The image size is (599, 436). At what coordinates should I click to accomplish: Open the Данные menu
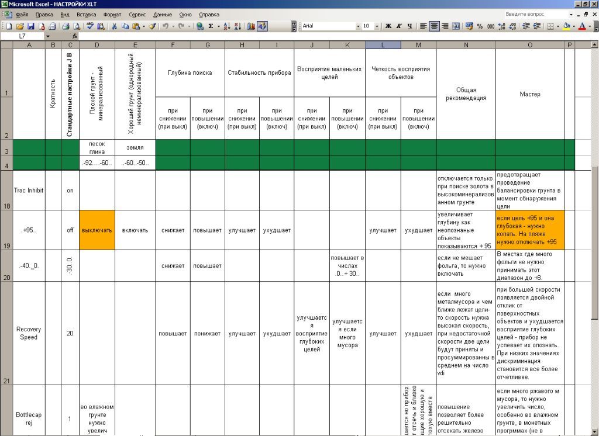click(162, 14)
